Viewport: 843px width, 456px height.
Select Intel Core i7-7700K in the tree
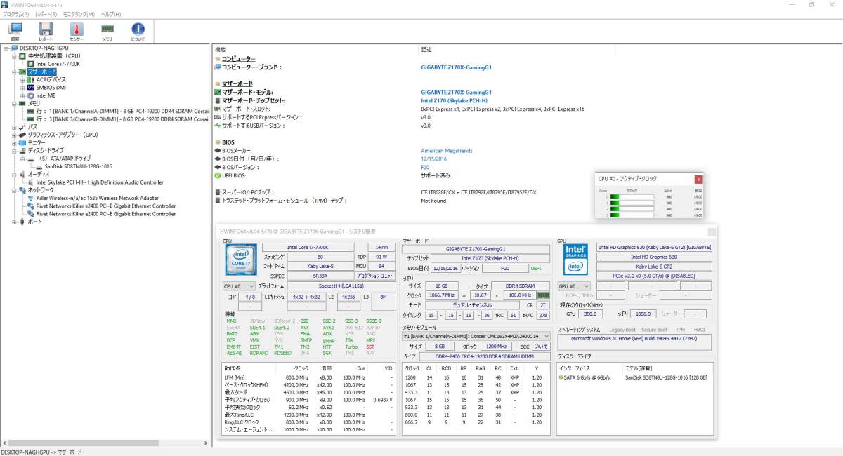tap(58, 64)
